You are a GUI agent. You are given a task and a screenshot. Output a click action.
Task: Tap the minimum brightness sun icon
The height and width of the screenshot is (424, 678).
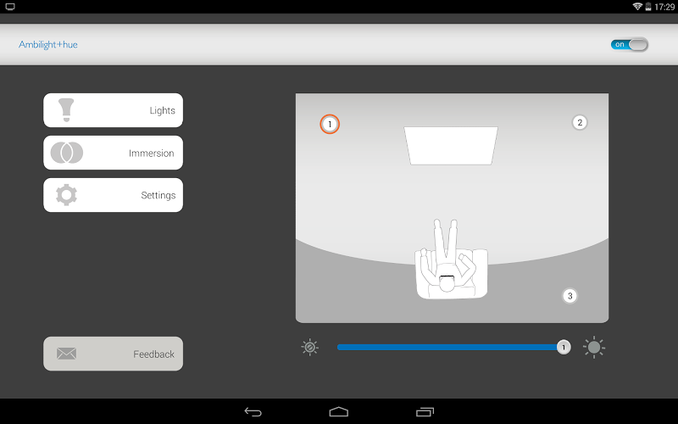pyautogui.click(x=310, y=348)
